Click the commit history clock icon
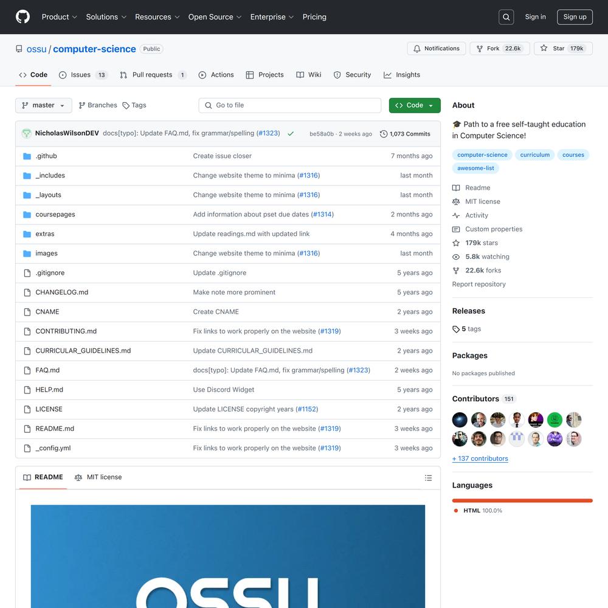This screenshot has width=608, height=608. pyautogui.click(x=384, y=134)
